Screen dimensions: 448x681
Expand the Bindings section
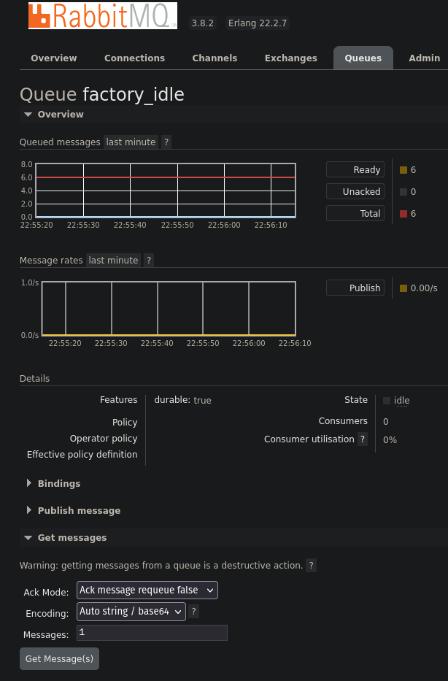click(x=59, y=483)
